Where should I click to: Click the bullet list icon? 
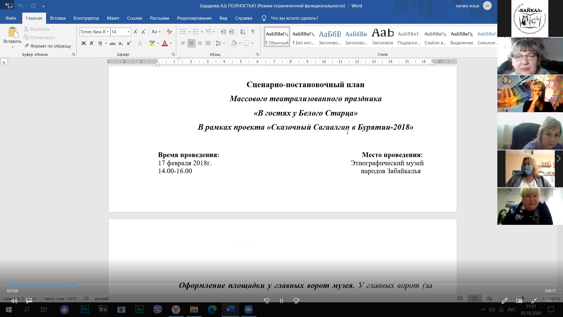click(183, 32)
